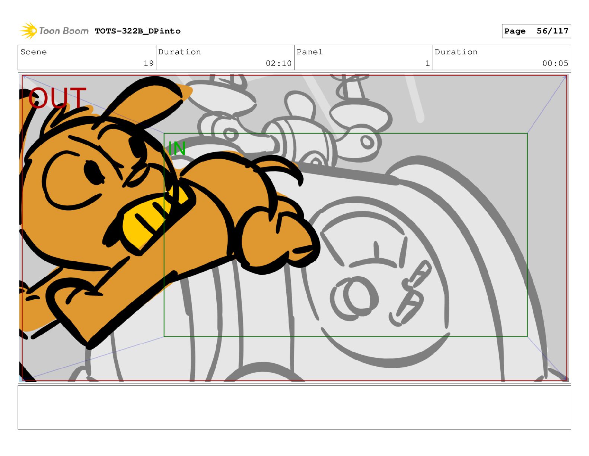Image resolution: width=589 pixels, height=456 pixels.
Task: Select panel duration value 00:05
Action: click(x=555, y=63)
